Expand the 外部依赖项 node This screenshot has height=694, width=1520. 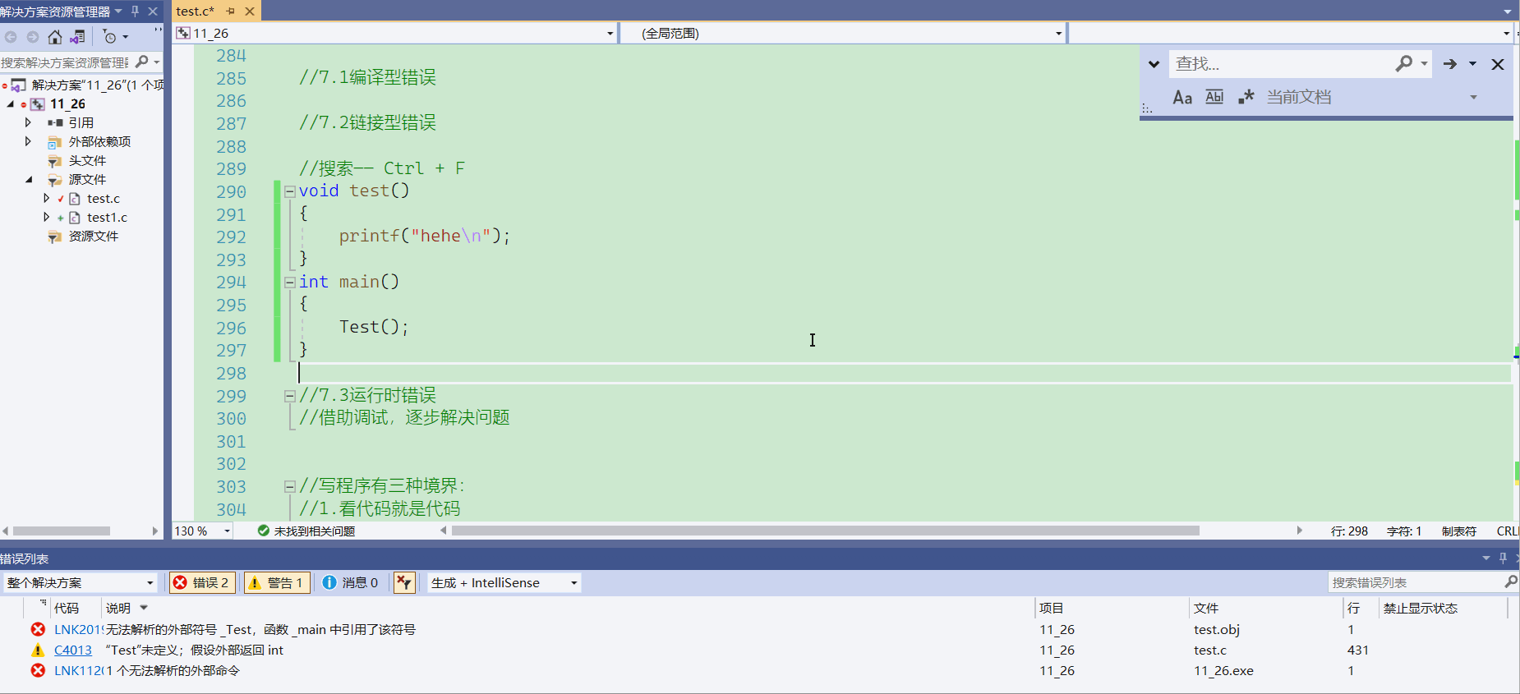(x=28, y=141)
